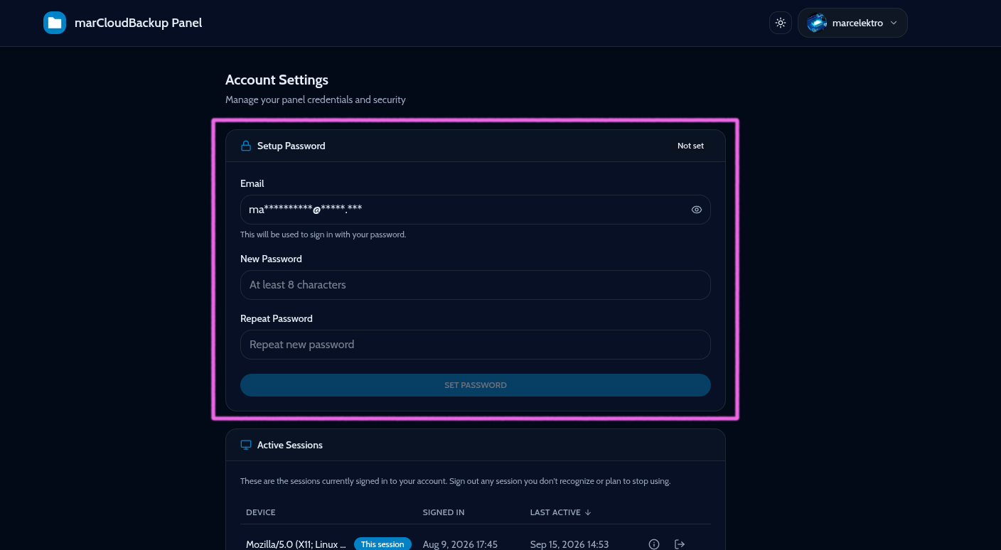Click the marCloudBackup Panel title

point(139,23)
